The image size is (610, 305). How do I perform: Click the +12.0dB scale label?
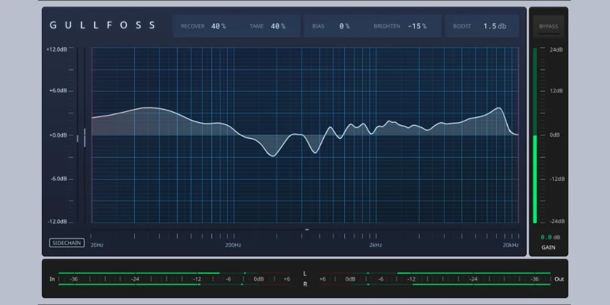click(x=56, y=49)
